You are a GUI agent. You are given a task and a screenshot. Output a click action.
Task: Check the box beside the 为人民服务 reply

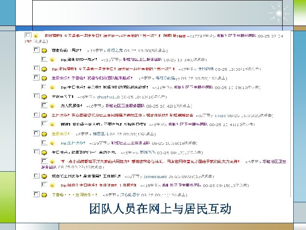[44, 105]
